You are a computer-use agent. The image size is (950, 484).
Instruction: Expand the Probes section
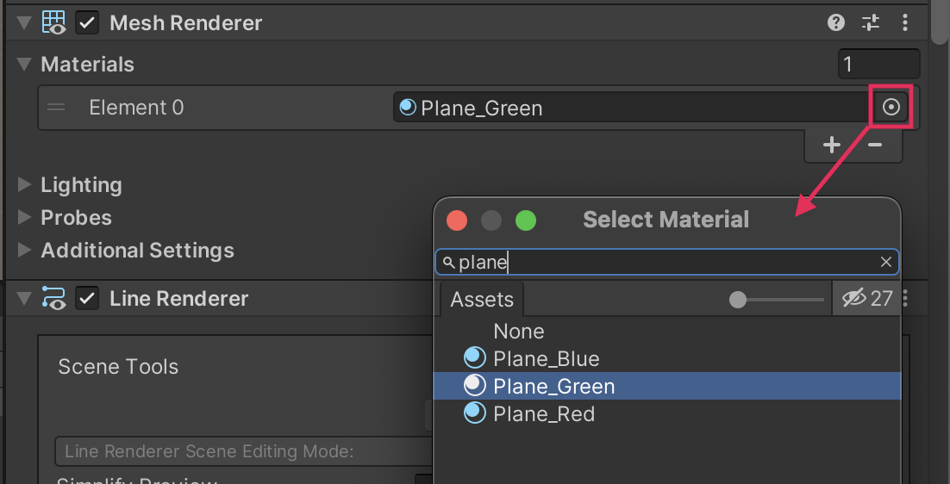tap(24, 218)
